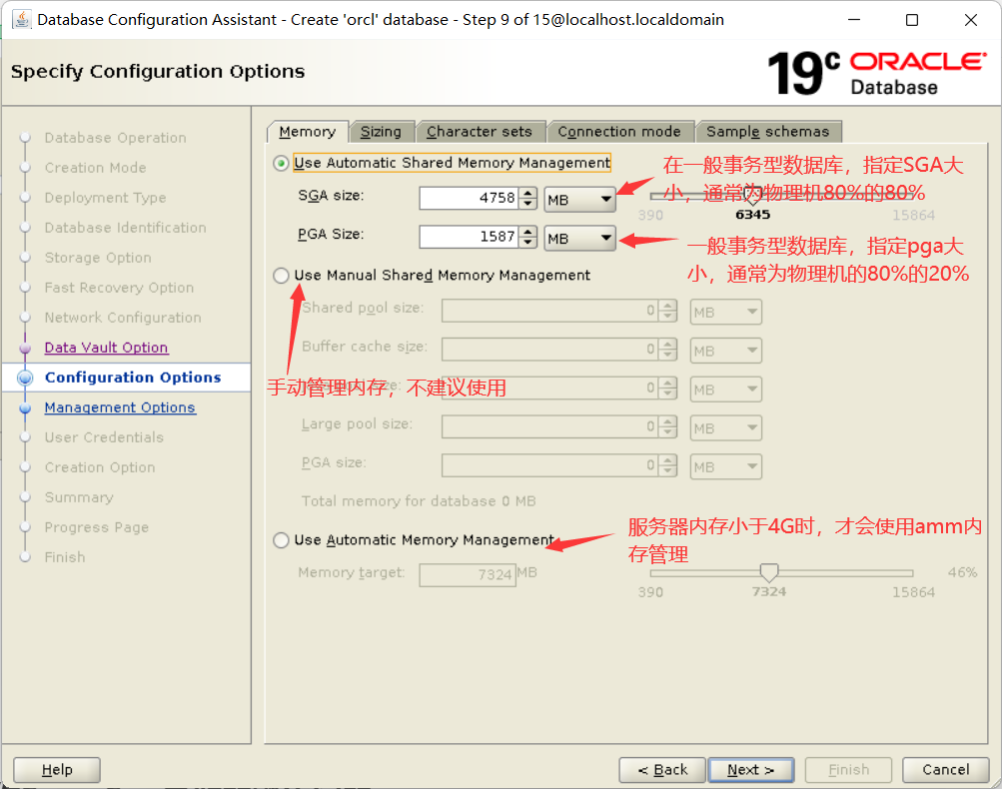1002x789 pixels.
Task: Open the Connection mode tab
Action: point(619,132)
